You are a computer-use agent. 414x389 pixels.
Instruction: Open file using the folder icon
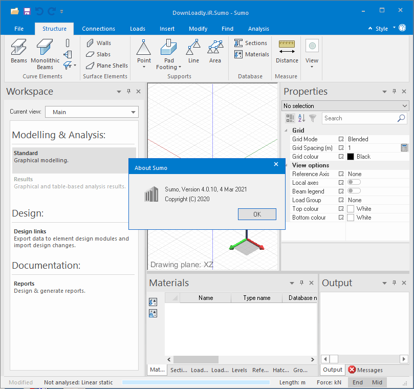pyautogui.click(x=14, y=11)
